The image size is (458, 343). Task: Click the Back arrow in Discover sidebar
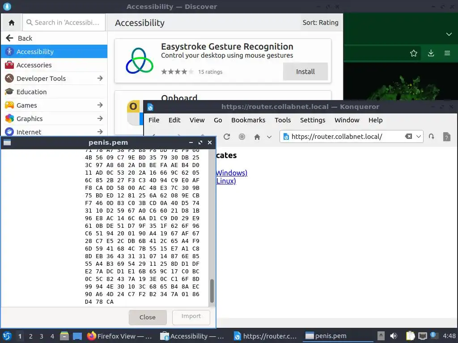(10, 38)
